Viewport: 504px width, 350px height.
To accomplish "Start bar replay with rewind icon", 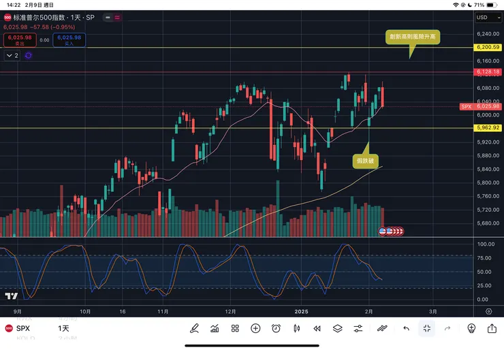I will pyautogui.click(x=317, y=328).
